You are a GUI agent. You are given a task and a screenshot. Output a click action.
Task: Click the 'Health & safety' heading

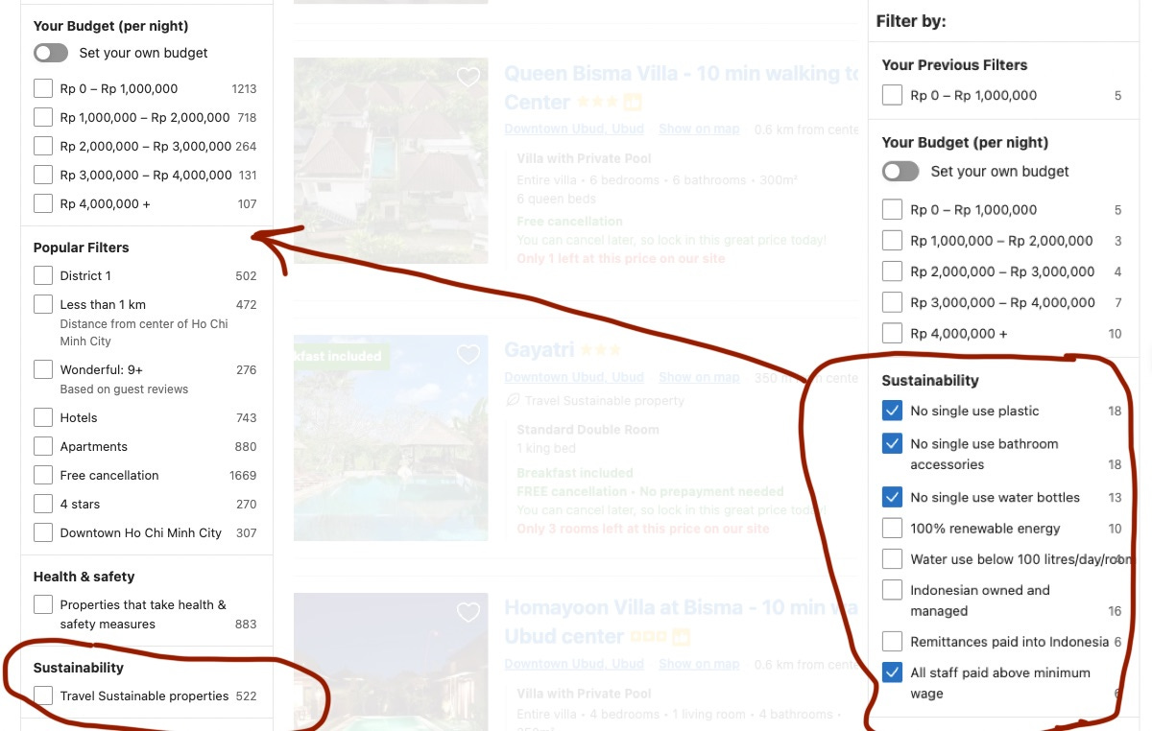click(84, 577)
